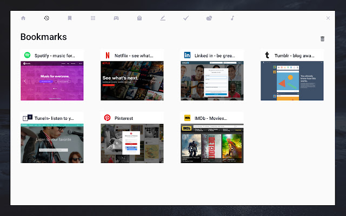Screen dimensions: 346x216
Task: Open the Spotify bookmark thumbnail
Action: 52,80
